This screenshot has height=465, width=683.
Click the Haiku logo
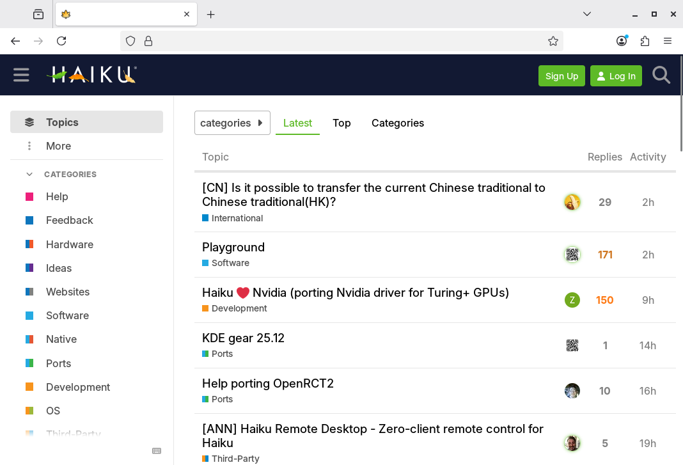tap(91, 75)
